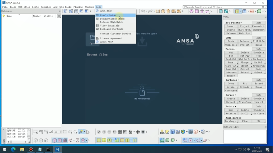This screenshot has height=153, width=273.
Task: Click the box select mode icon
Action: (x=36, y=132)
